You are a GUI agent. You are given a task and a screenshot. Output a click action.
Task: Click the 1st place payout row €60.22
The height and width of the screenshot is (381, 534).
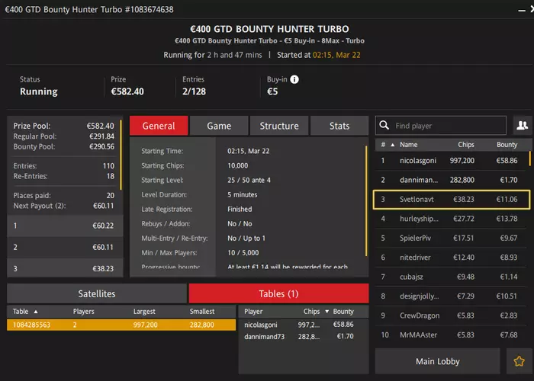click(x=65, y=226)
